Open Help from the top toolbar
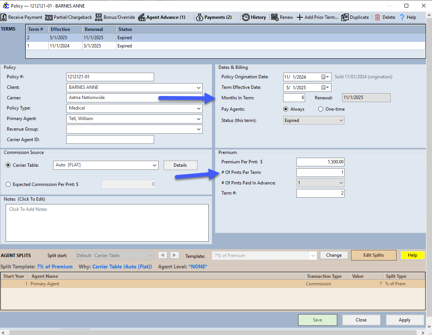 (408, 17)
